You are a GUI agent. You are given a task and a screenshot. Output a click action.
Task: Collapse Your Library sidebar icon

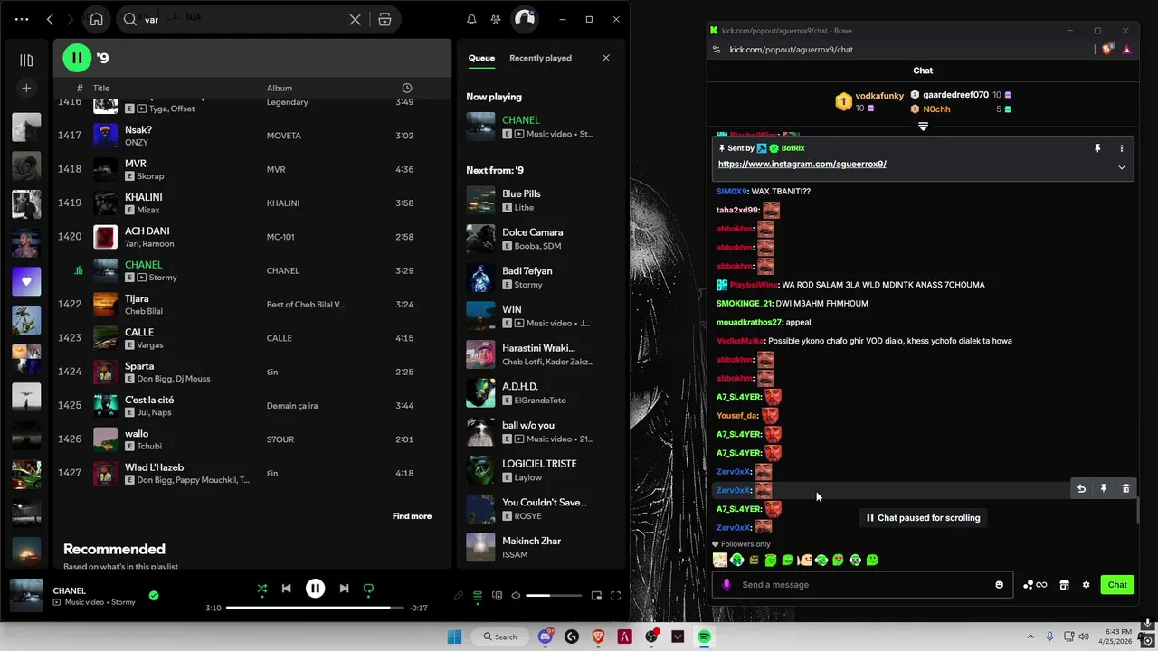coord(26,60)
